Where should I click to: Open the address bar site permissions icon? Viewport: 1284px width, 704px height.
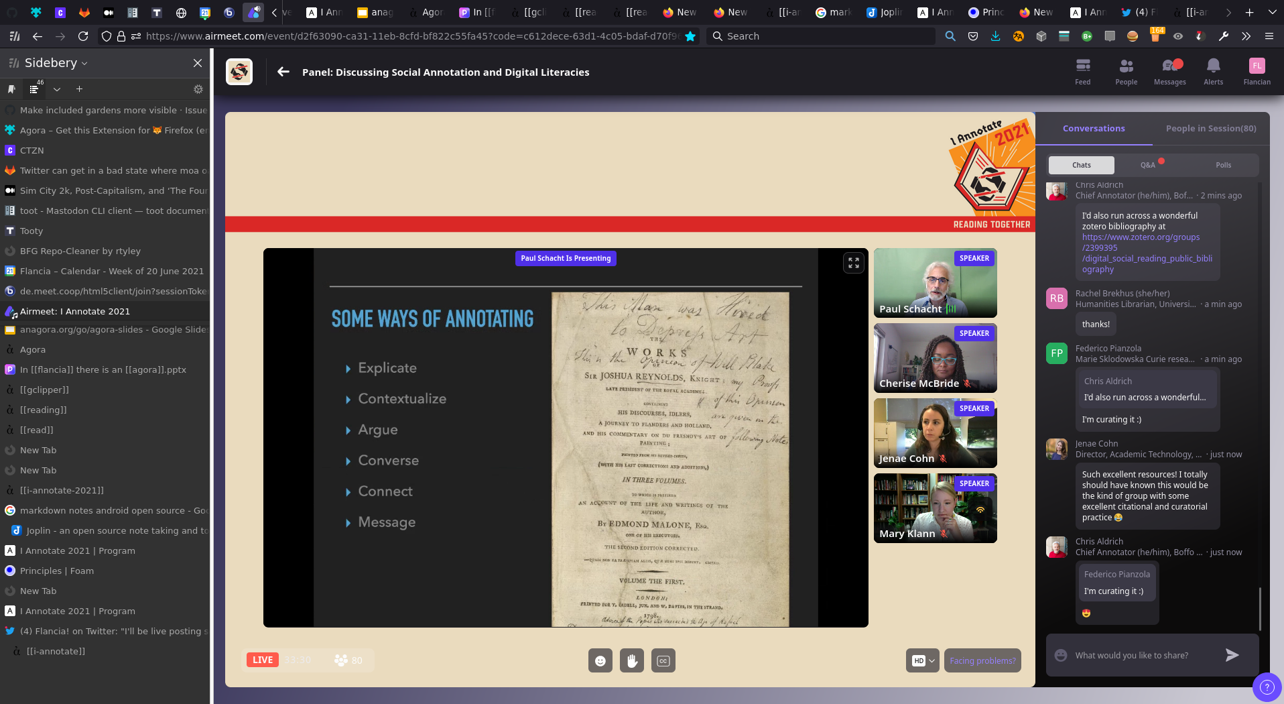point(136,36)
